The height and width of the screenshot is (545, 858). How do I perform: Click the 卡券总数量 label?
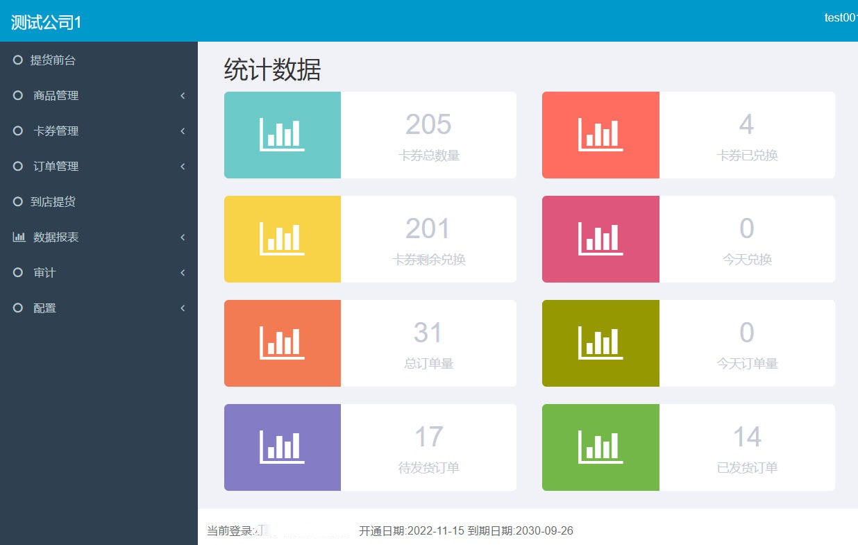click(x=429, y=156)
